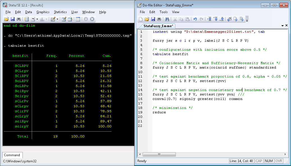Toggle the OVR overwrite indicator in status bar
The height and width of the screenshot is (166, 291).
(x=279, y=161)
